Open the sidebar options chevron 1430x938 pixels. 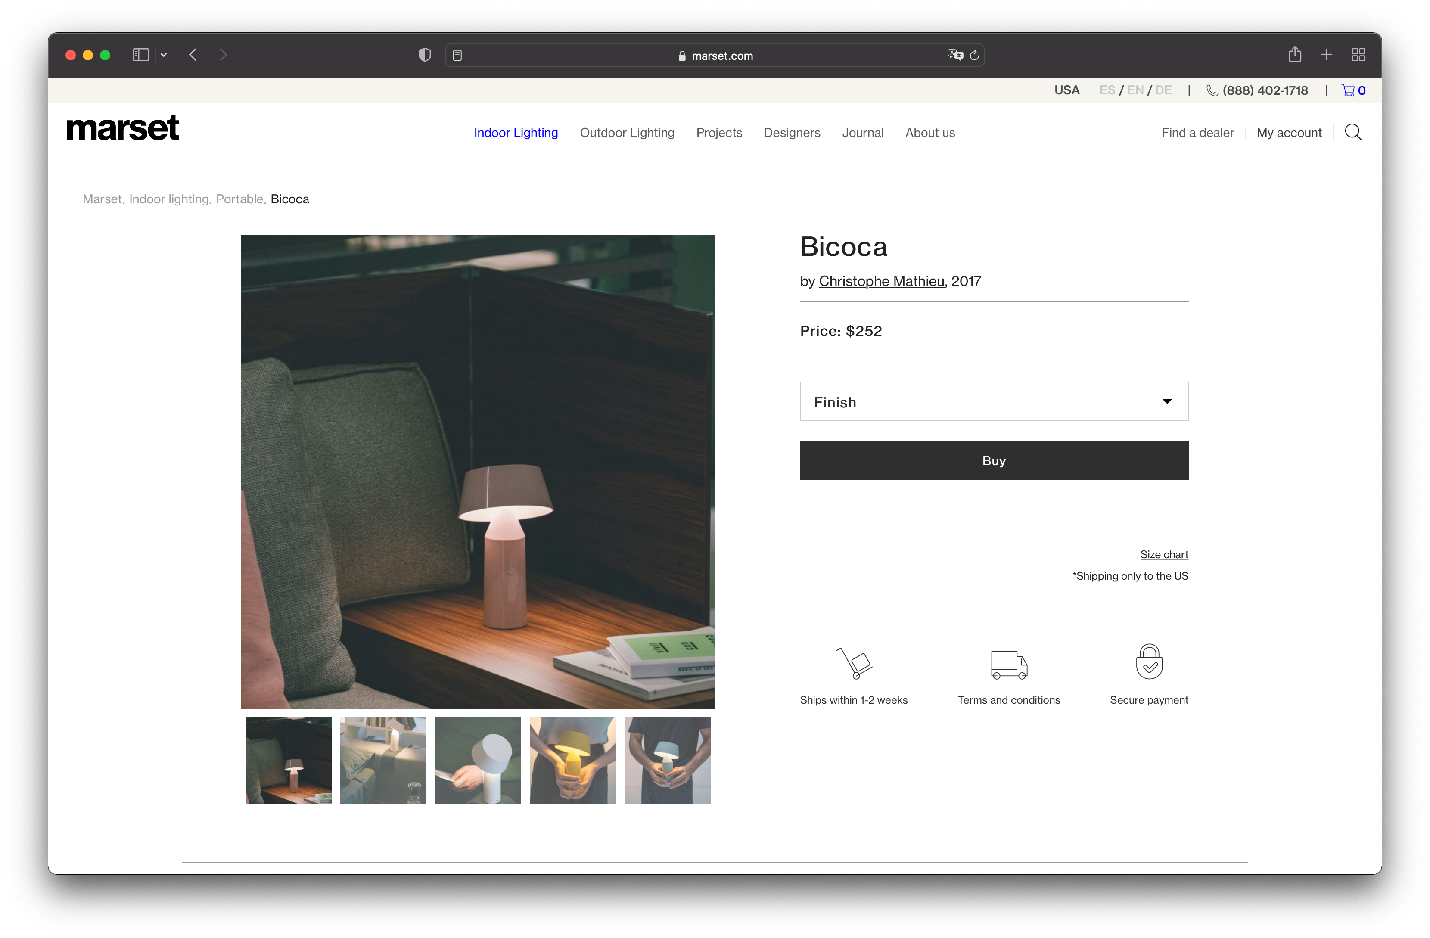[163, 55]
